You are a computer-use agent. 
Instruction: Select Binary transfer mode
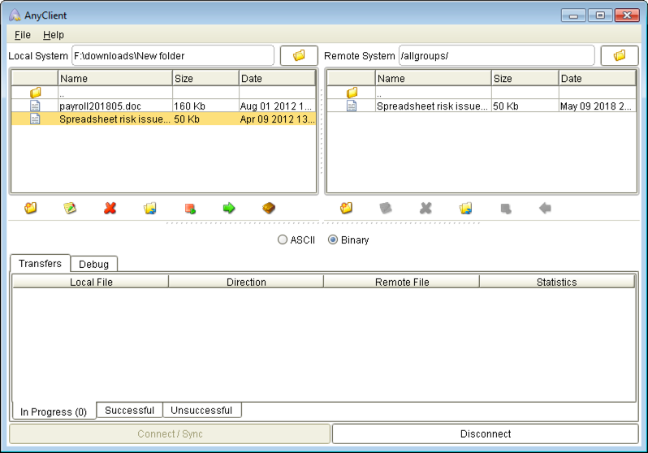pos(348,239)
